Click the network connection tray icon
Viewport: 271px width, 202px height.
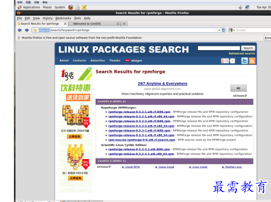[247, 7]
